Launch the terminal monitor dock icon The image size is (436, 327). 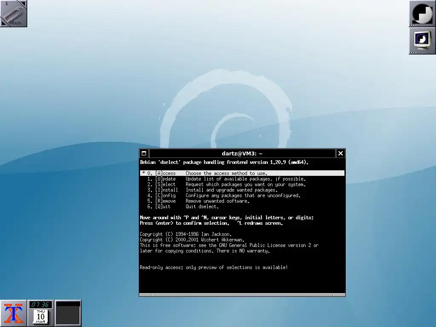click(x=422, y=40)
